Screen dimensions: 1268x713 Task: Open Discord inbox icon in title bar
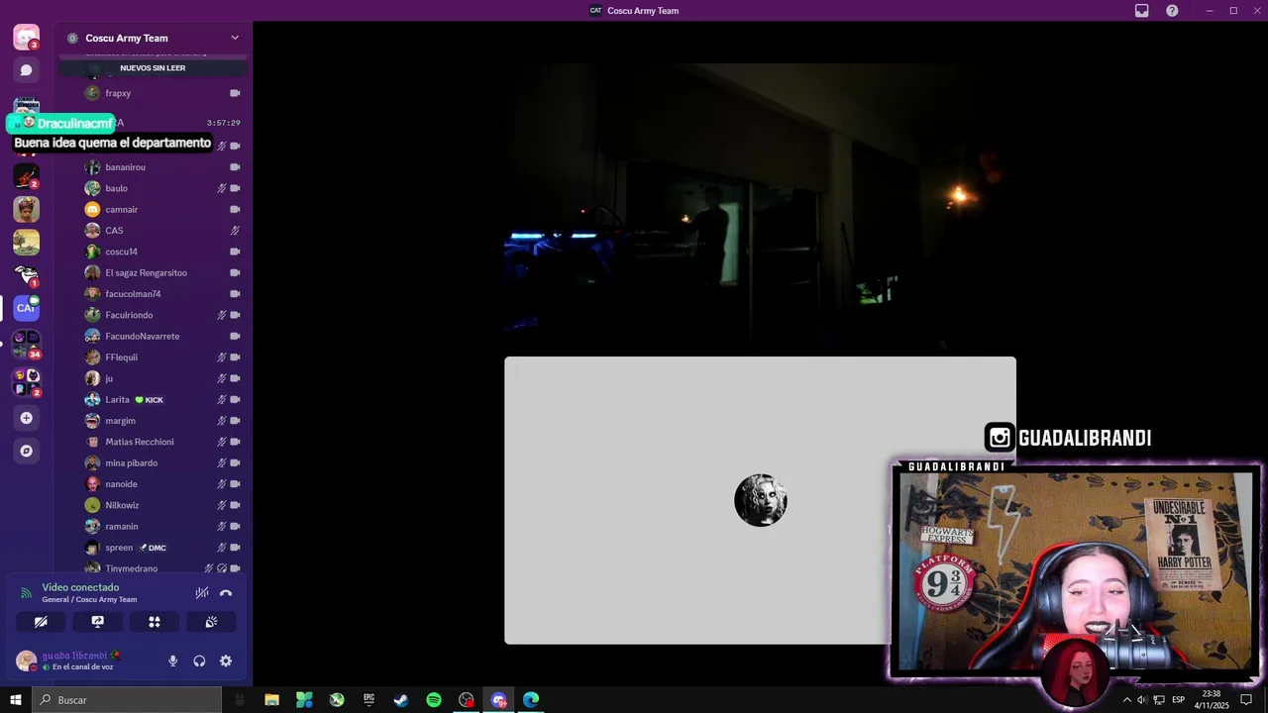tap(1142, 11)
